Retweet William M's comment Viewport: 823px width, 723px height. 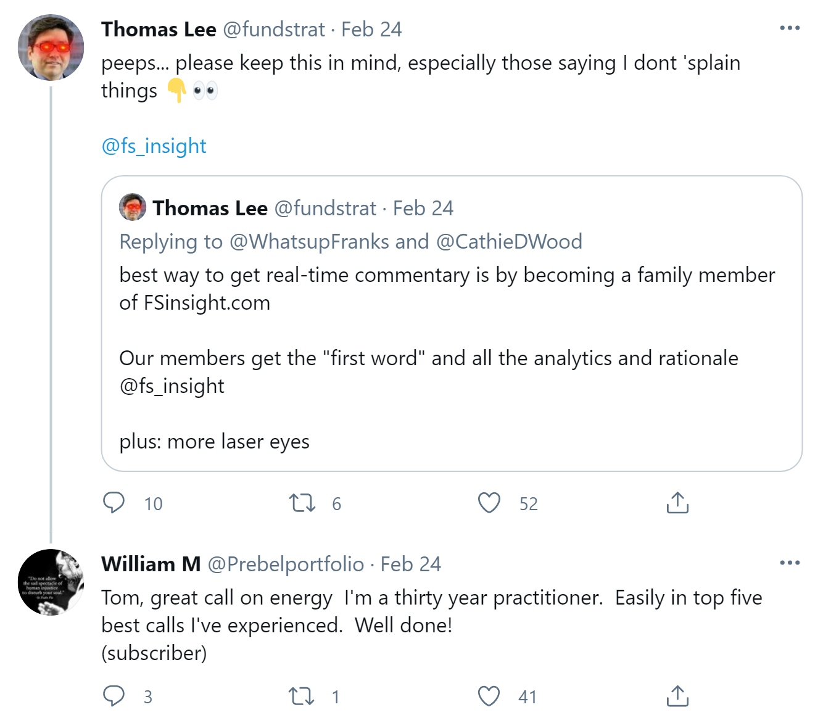(x=302, y=696)
